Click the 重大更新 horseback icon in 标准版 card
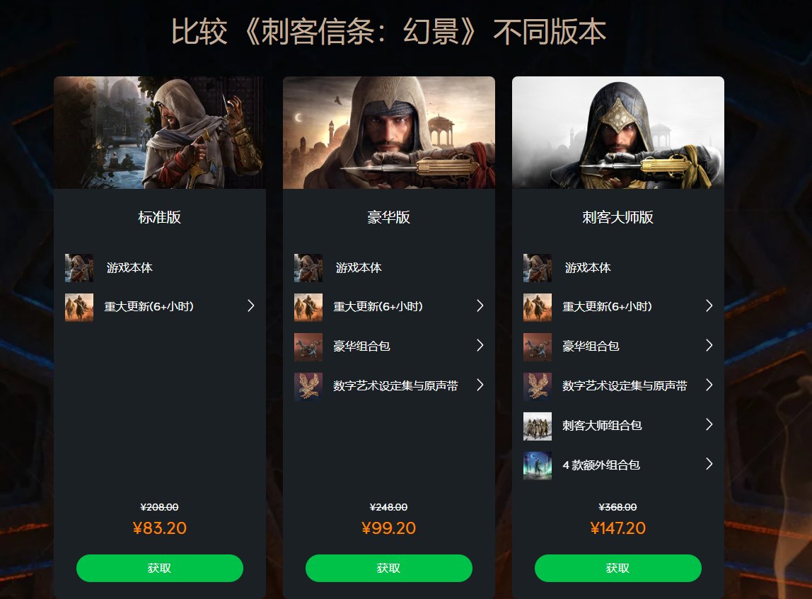 [79, 307]
